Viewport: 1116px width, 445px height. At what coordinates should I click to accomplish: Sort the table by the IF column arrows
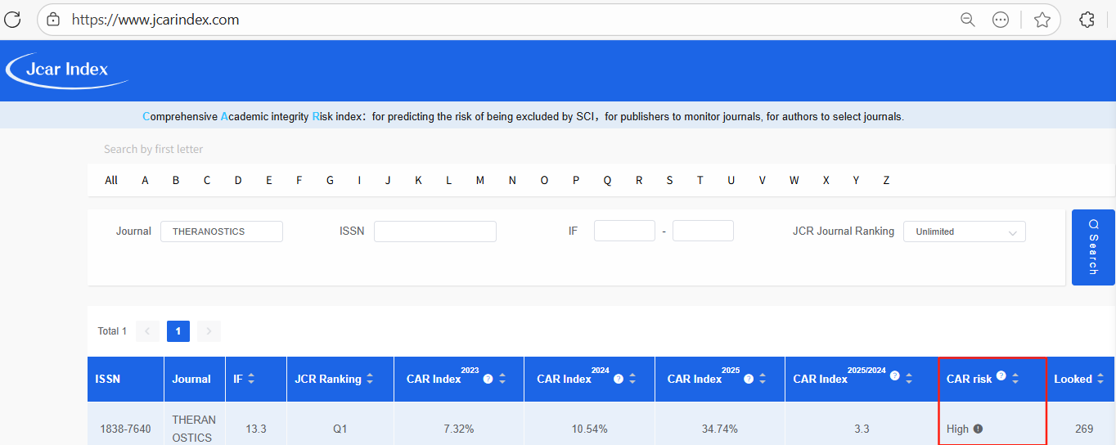251,379
